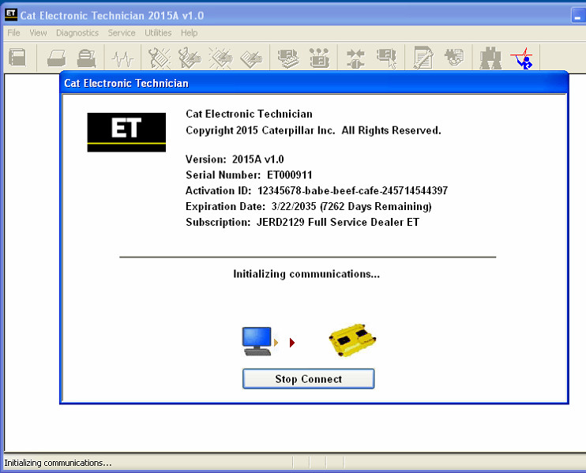Click the Connect/Disconnect arrows toolbar icon
The width and height of the screenshot is (586, 473).
(x=355, y=58)
